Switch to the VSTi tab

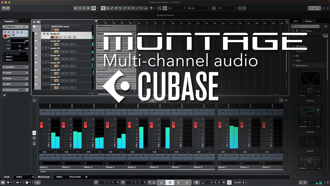pyautogui.click(x=296, y=21)
